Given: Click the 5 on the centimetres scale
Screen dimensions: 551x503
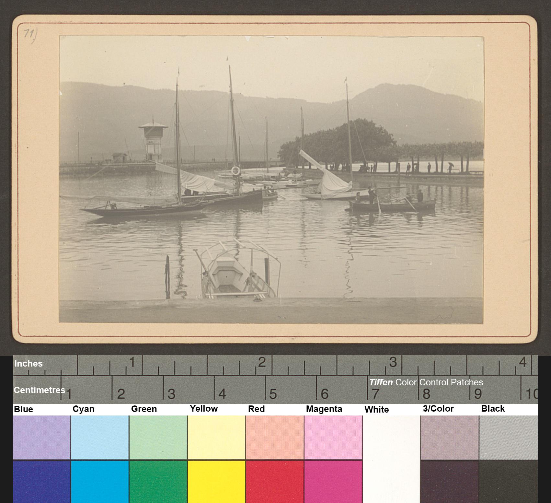Looking at the screenshot, I should pyautogui.click(x=273, y=394).
